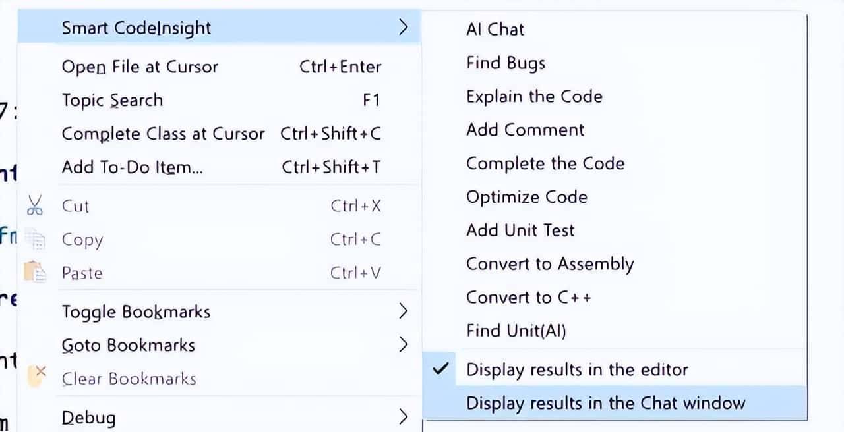Choose Optimize Code

(527, 197)
